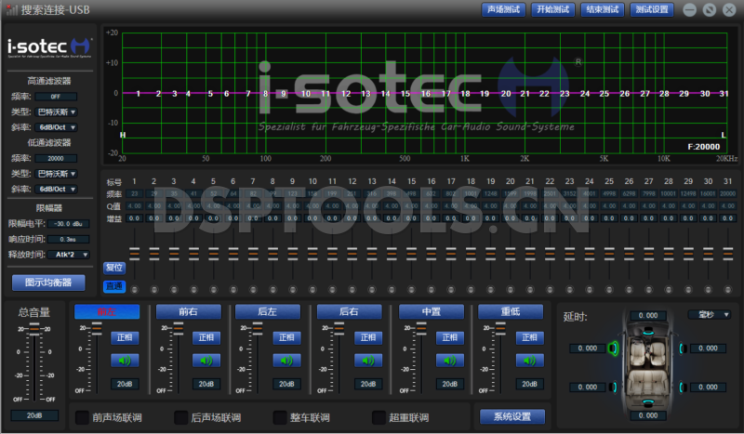
Task: Toggle bypass knob under band 20
Action: 510,289
